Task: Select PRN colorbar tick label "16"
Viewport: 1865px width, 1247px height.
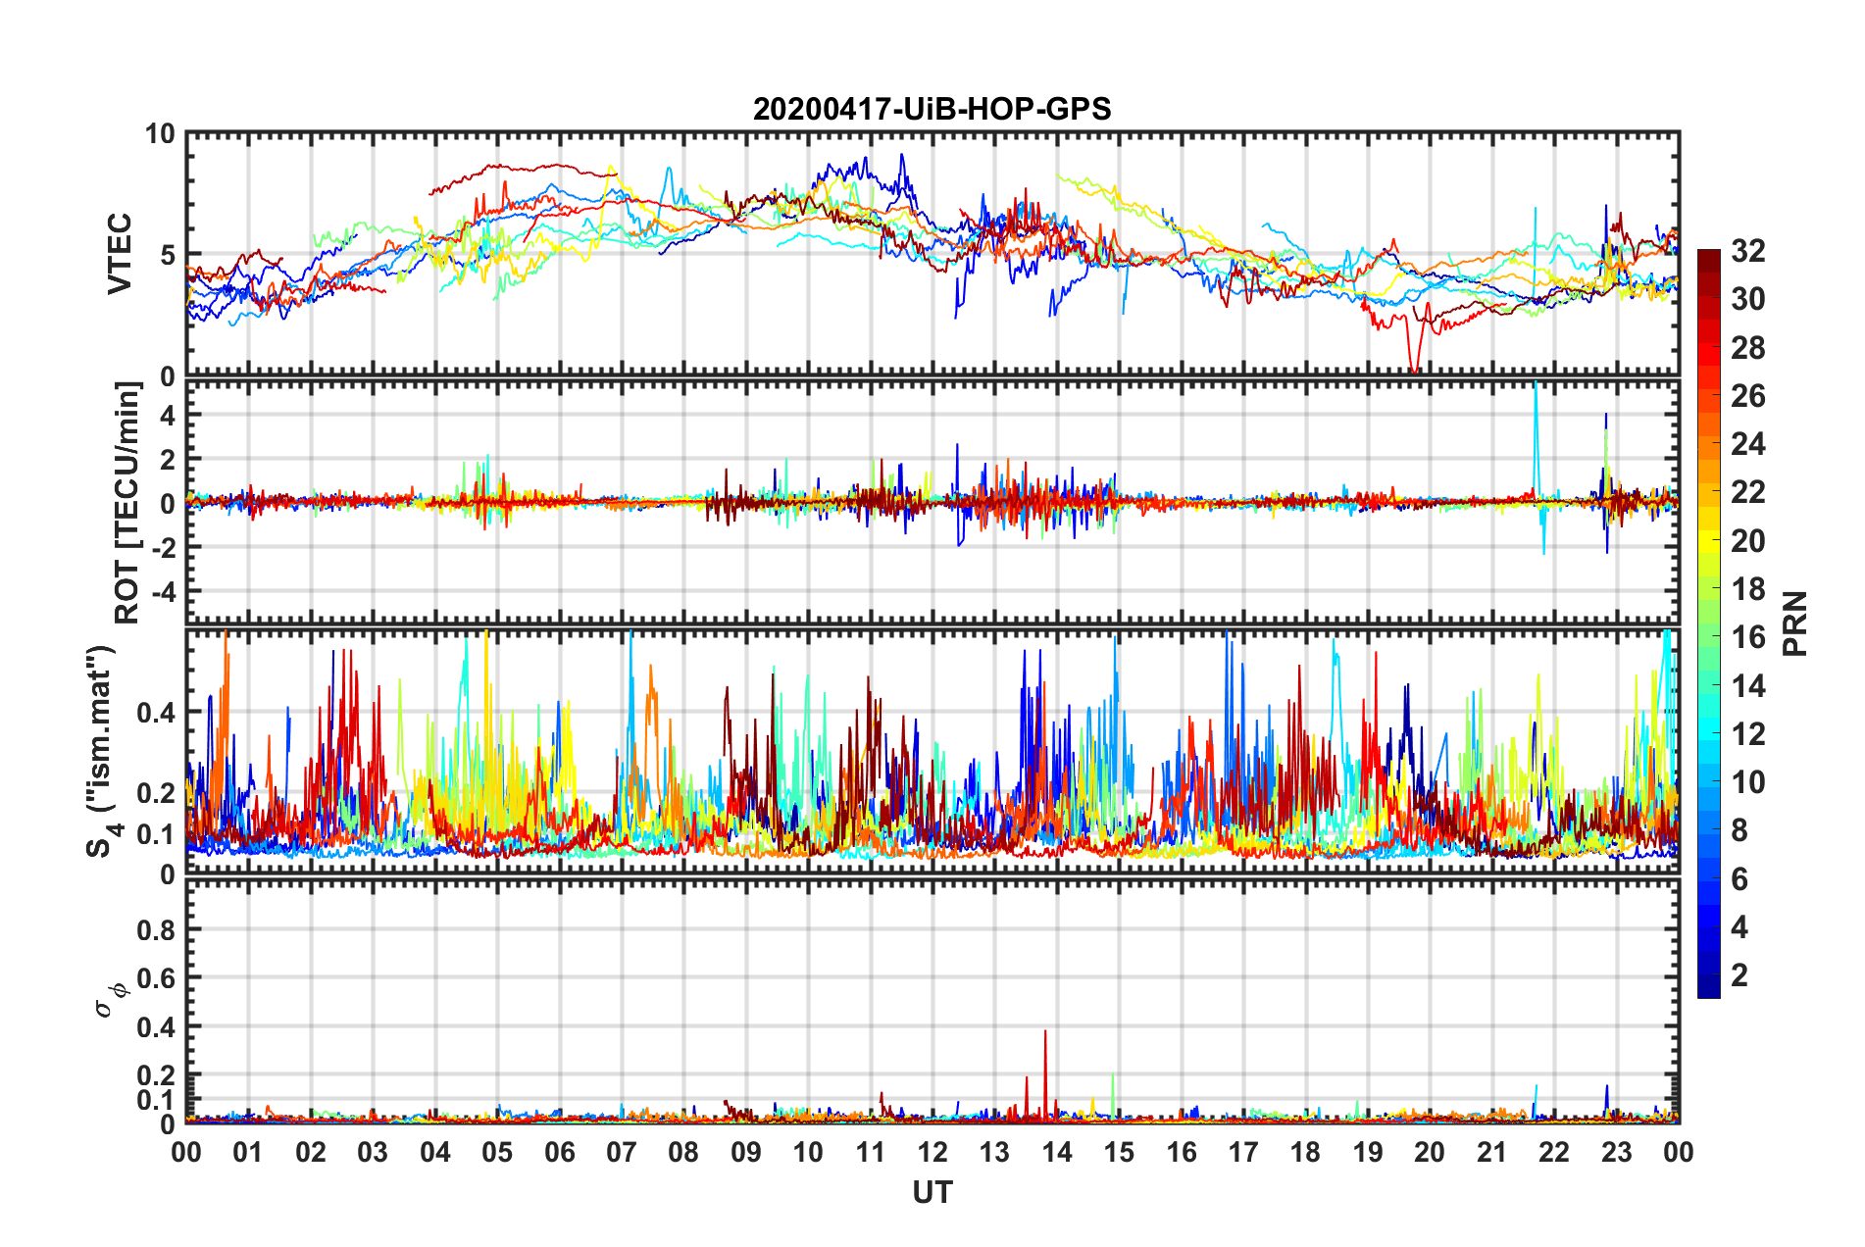Action: pos(1748,637)
